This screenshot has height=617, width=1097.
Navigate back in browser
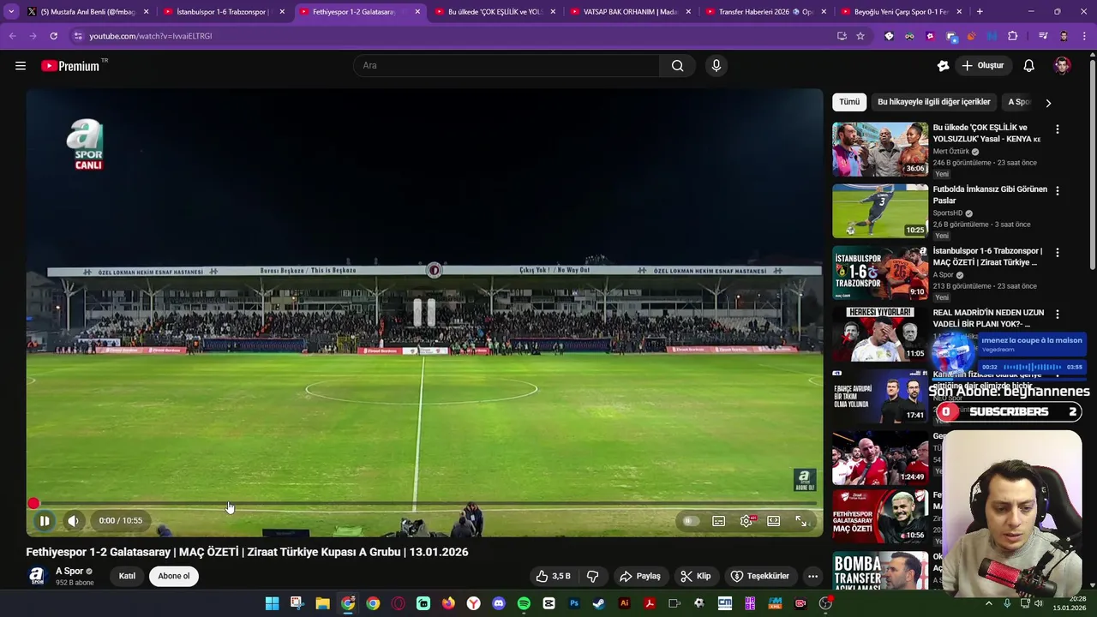(x=12, y=36)
